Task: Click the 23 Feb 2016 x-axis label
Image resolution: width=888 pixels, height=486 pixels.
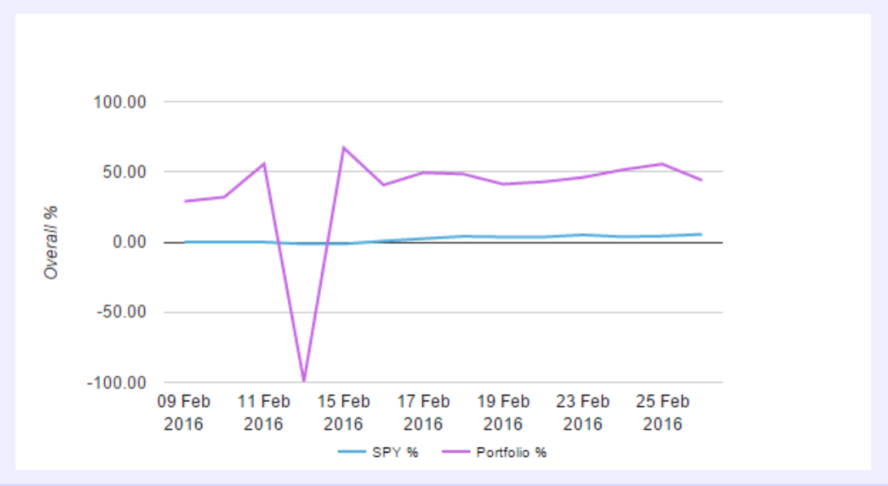Action: pyautogui.click(x=582, y=413)
